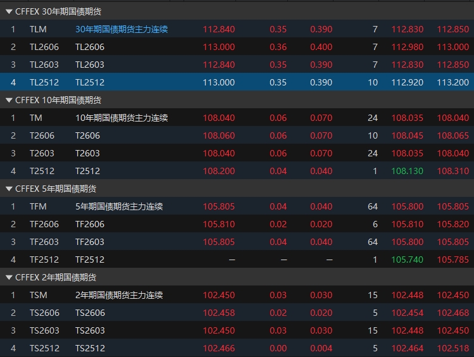Select the T2603 code cell
Screen dimensions: 474x357
coord(42,153)
